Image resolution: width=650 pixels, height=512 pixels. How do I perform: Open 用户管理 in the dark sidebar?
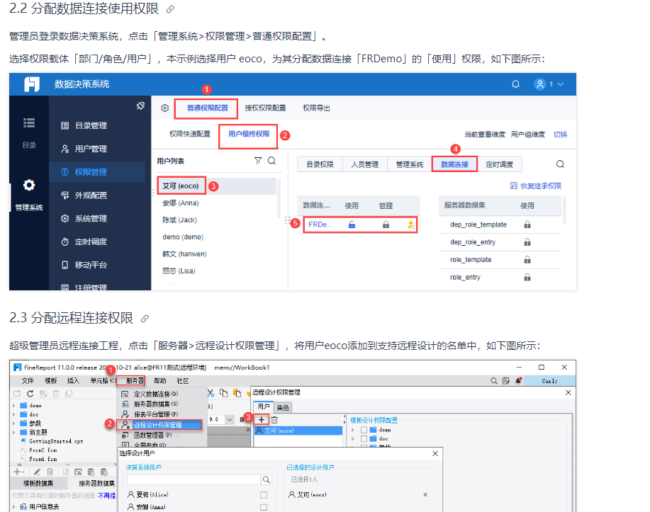click(91, 149)
